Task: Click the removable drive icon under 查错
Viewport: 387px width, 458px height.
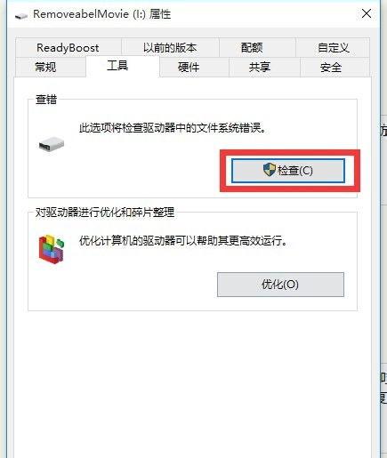Action: tap(52, 144)
